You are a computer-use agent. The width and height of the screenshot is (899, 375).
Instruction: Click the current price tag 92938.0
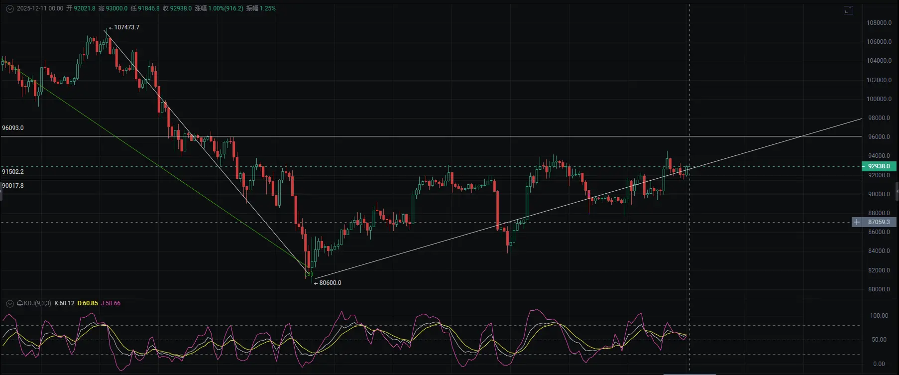click(x=879, y=166)
